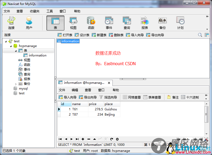The image size is (212, 155).
Task: Open the 函数 (Function) toolbar icon
Action: coord(91,23)
